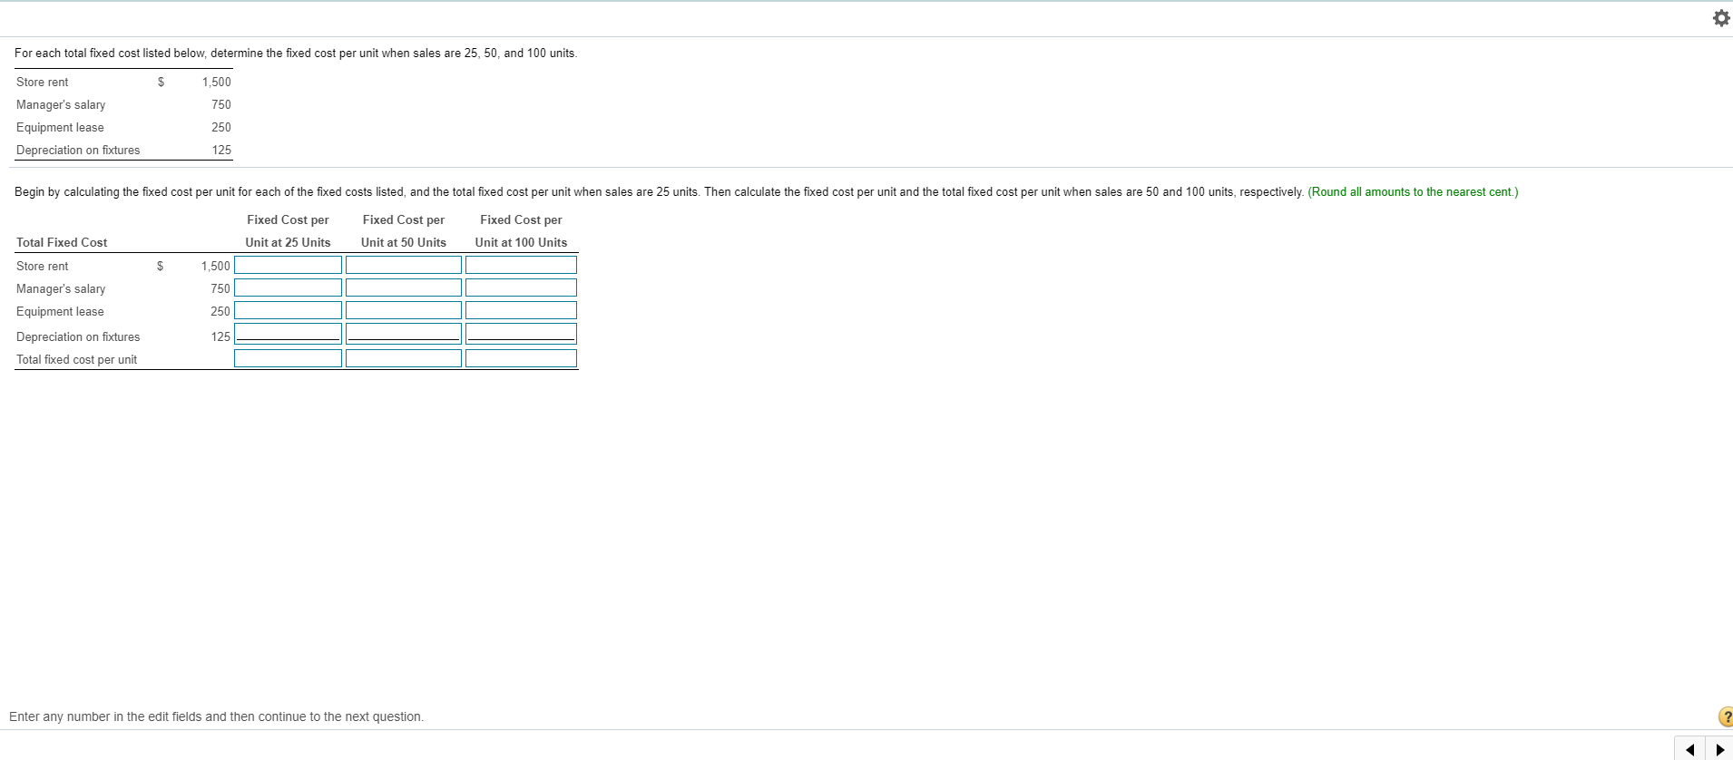Image resolution: width=1733 pixels, height=760 pixels.
Task: Click the 'Enter any number in the edit fields' message
Action: point(216,716)
